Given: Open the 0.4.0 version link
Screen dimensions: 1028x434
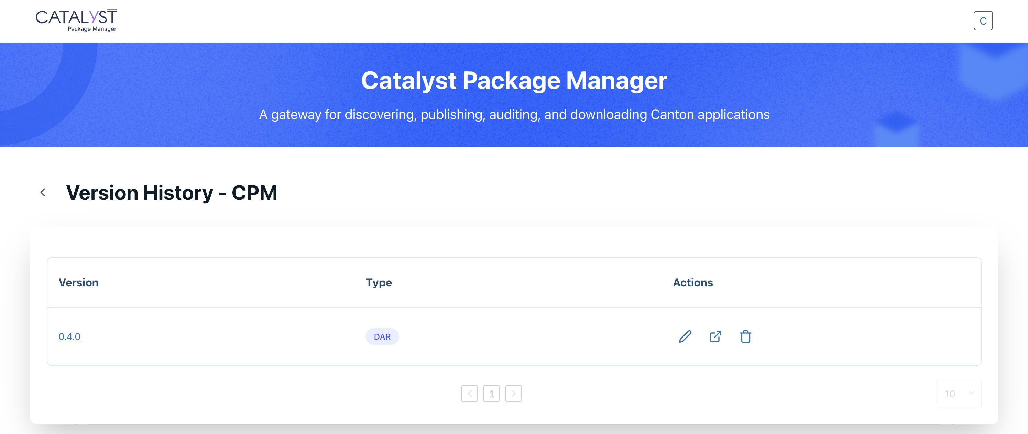Looking at the screenshot, I should click(69, 336).
